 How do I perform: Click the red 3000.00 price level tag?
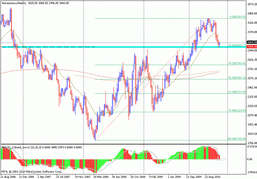(x=252, y=47)
